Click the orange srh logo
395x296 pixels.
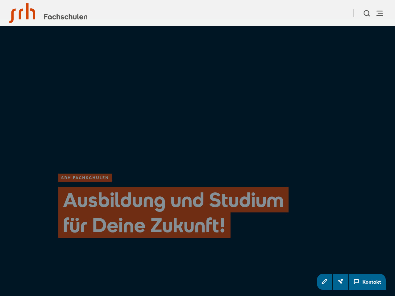coord(22,13)
